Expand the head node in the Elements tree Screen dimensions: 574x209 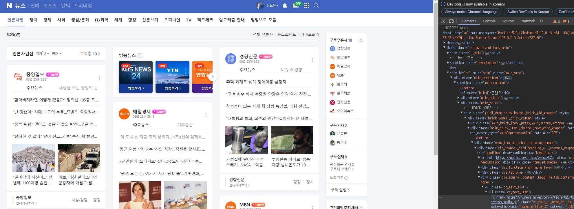pos(445,43)
